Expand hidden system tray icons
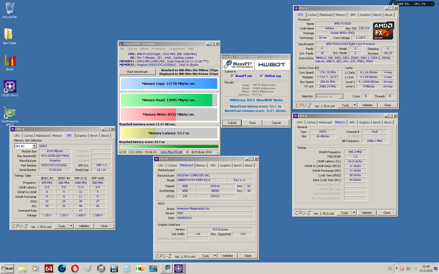The image size is (439, 274). coord(396,268)
